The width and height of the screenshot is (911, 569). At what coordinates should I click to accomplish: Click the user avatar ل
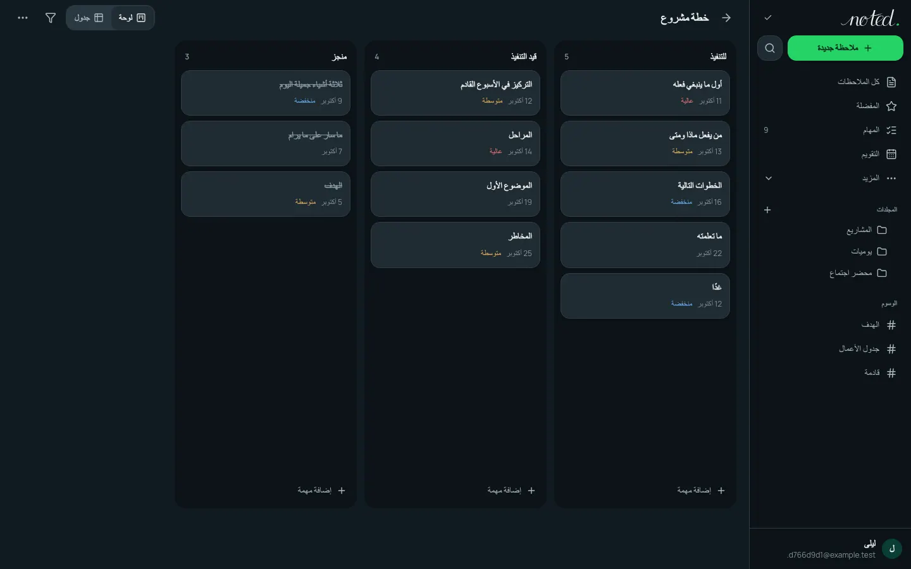click(892, 549)
